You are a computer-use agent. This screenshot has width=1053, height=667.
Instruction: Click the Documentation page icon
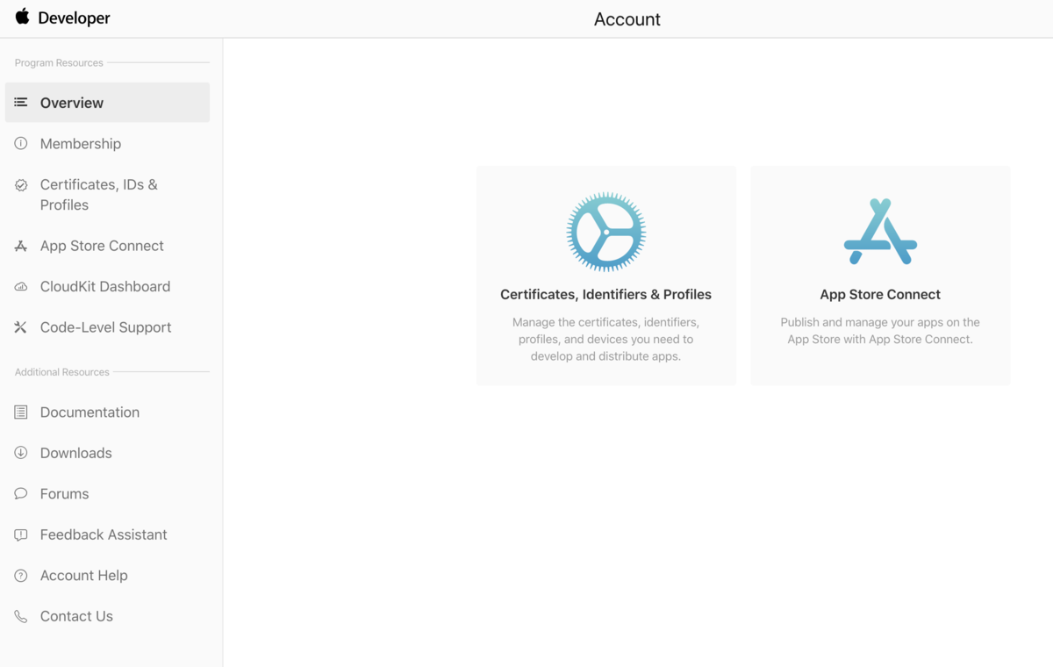tap(21, 412)
